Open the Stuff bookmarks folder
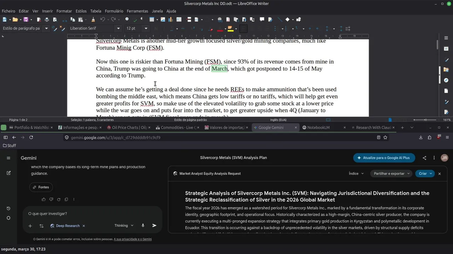Image resolution: width=453 pixels, height=254 pixels. [10, 145]
